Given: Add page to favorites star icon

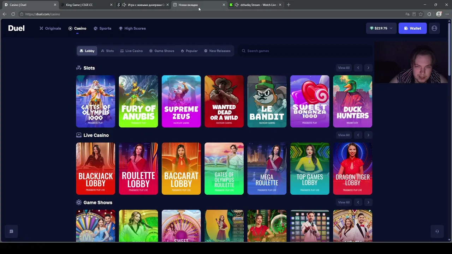Looking at the screenshot, I should point(421,14).
